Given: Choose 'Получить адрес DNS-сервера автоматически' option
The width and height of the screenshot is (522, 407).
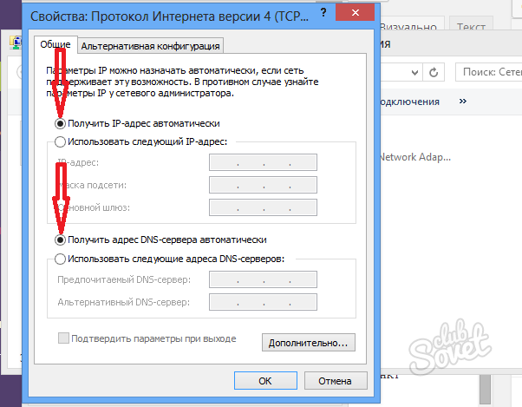Looking at the screenshot, I should 60,239.
